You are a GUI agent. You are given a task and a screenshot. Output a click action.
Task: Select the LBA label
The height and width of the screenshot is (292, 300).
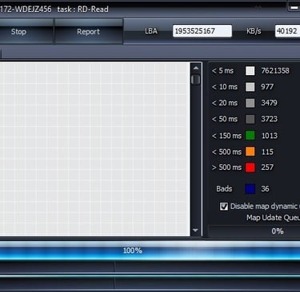pos(151,31)
